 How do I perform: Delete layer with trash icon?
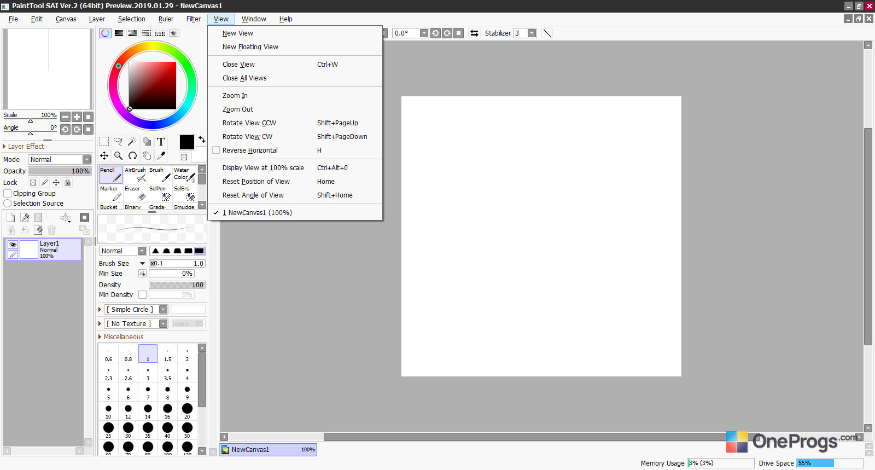click(x=51, y=230)
